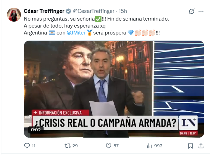The image size is (212, 155).
Task: Click the 15h timestamp
Action: [x=123, y=11]
